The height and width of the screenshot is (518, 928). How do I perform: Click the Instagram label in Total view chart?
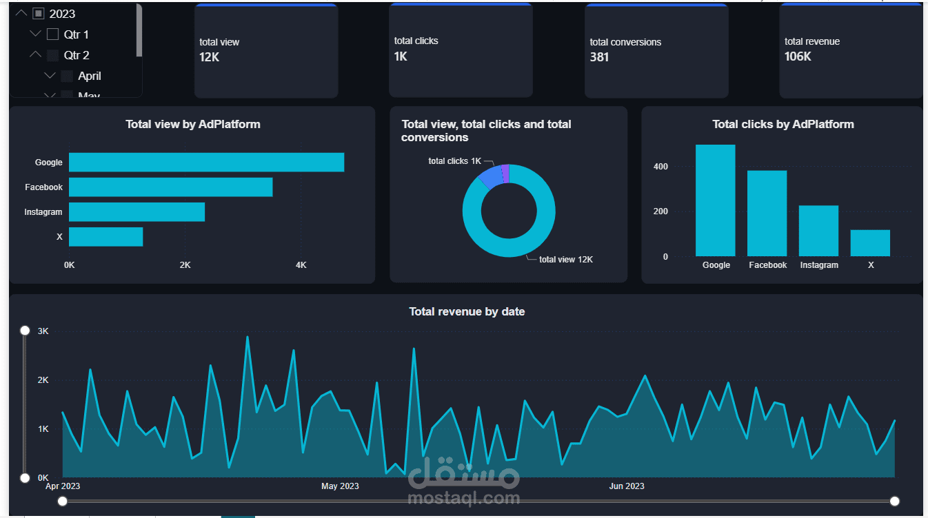43,212
